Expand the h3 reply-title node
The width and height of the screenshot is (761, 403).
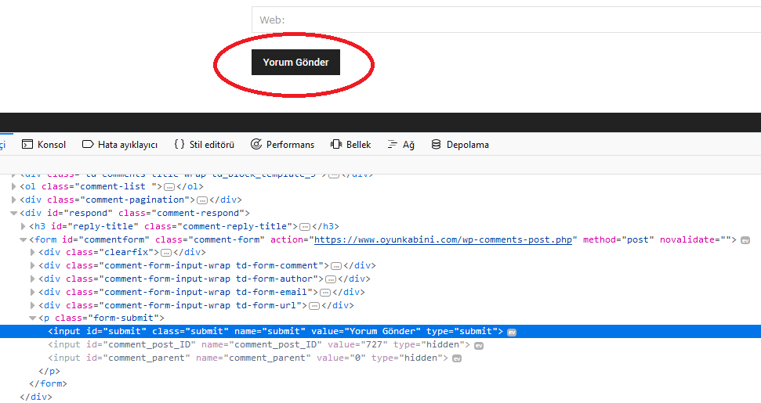(x=24, y=226)
